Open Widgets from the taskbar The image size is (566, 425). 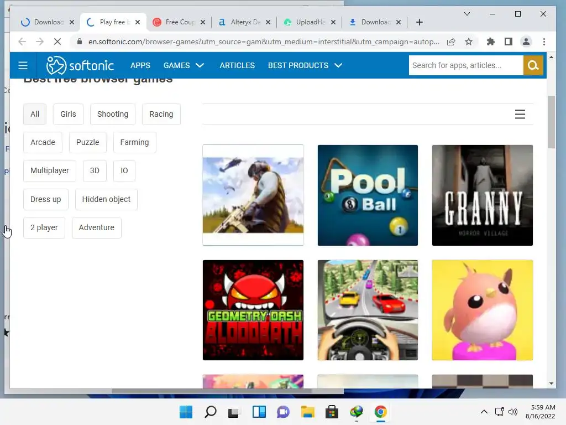coord(259,412)
